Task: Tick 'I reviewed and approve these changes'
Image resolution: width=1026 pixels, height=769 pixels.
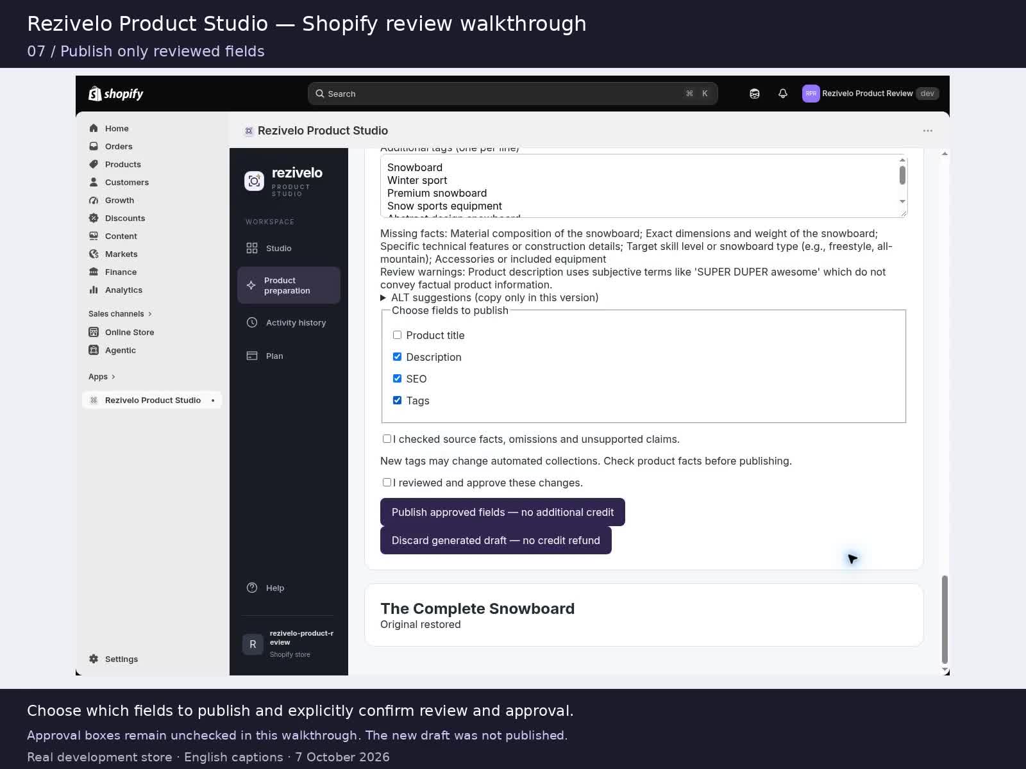Action: [387, 483]
